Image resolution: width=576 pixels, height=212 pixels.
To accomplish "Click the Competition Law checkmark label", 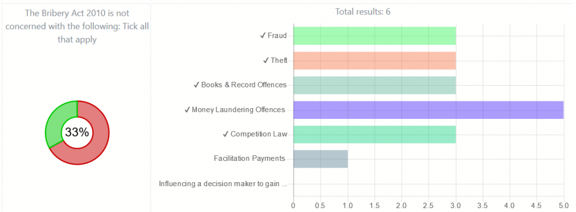I will click(255, 135).
